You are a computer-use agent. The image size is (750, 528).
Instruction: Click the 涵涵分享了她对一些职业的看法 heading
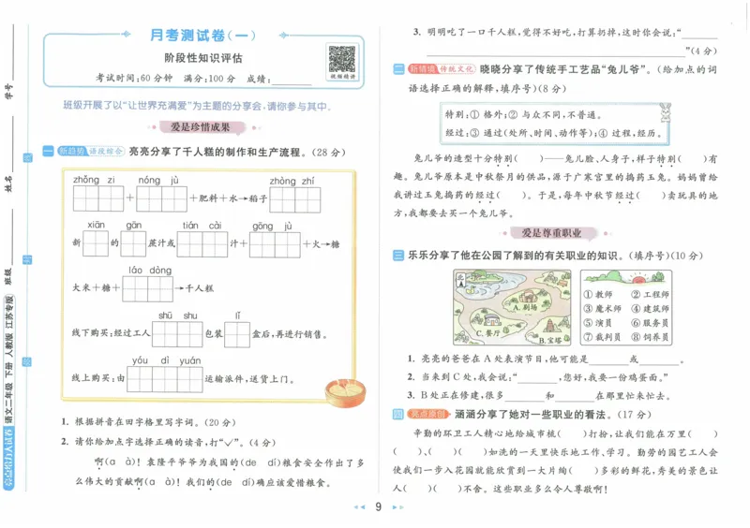click(552, 415)
